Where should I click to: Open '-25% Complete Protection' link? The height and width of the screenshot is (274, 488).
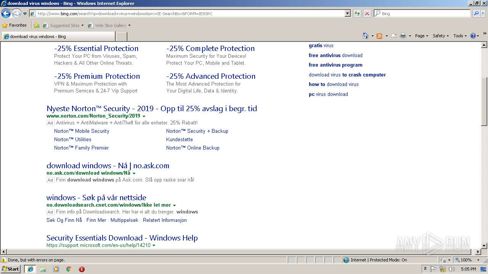(x=210, y=48)
